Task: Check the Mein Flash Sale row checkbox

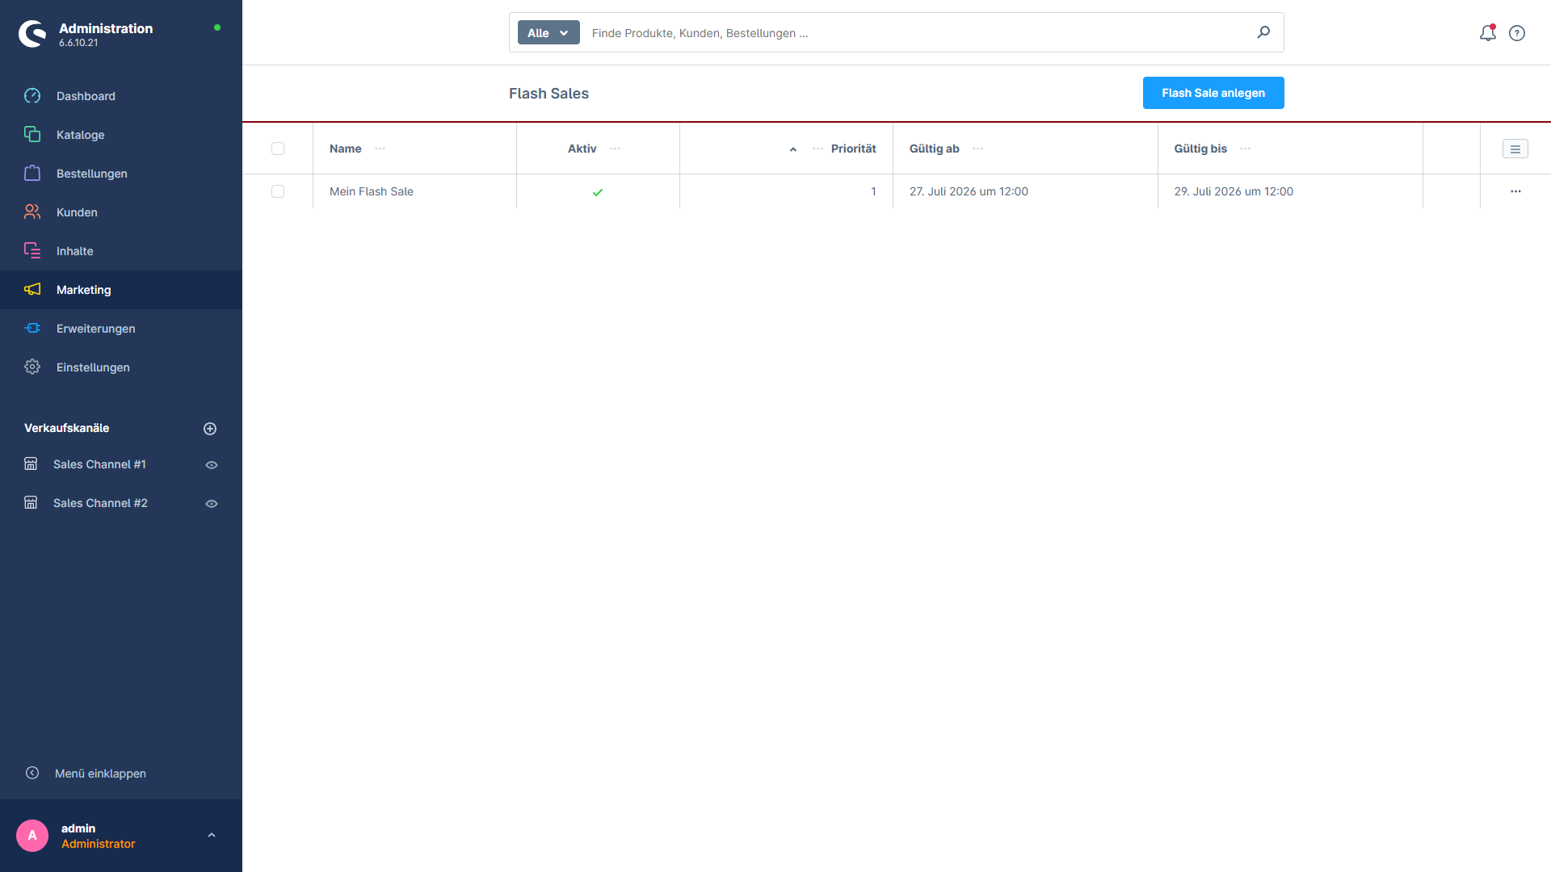Action: pyautogui.click(x=278, y=191)
